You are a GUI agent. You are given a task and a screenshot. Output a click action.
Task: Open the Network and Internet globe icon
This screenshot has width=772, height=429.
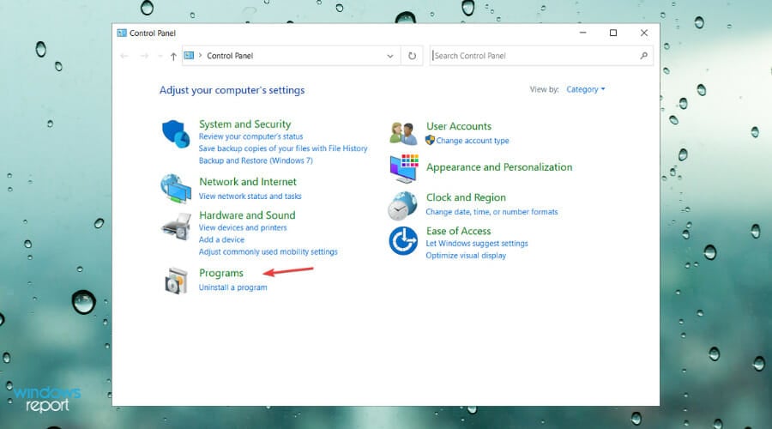(x=176, y=188)
